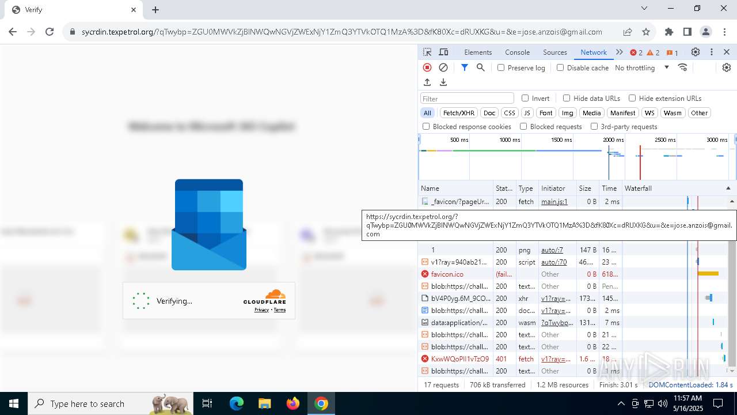Filter requests by Fetch/XHR

[x=459, y=113]
